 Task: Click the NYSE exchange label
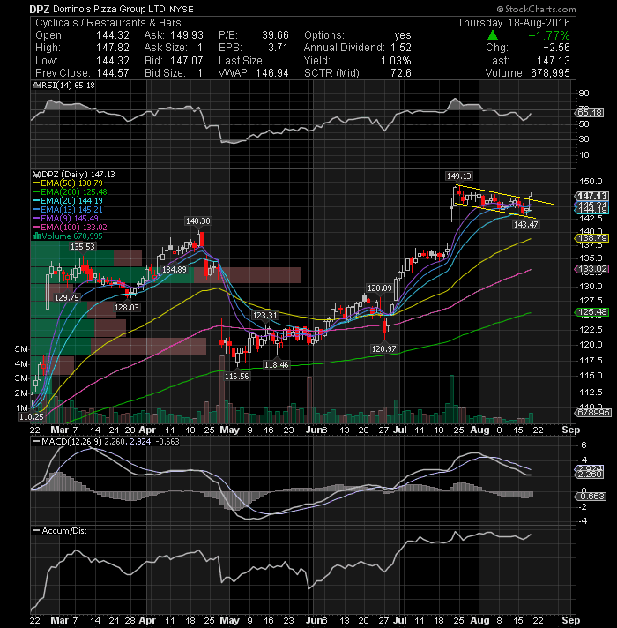(182, 10)
